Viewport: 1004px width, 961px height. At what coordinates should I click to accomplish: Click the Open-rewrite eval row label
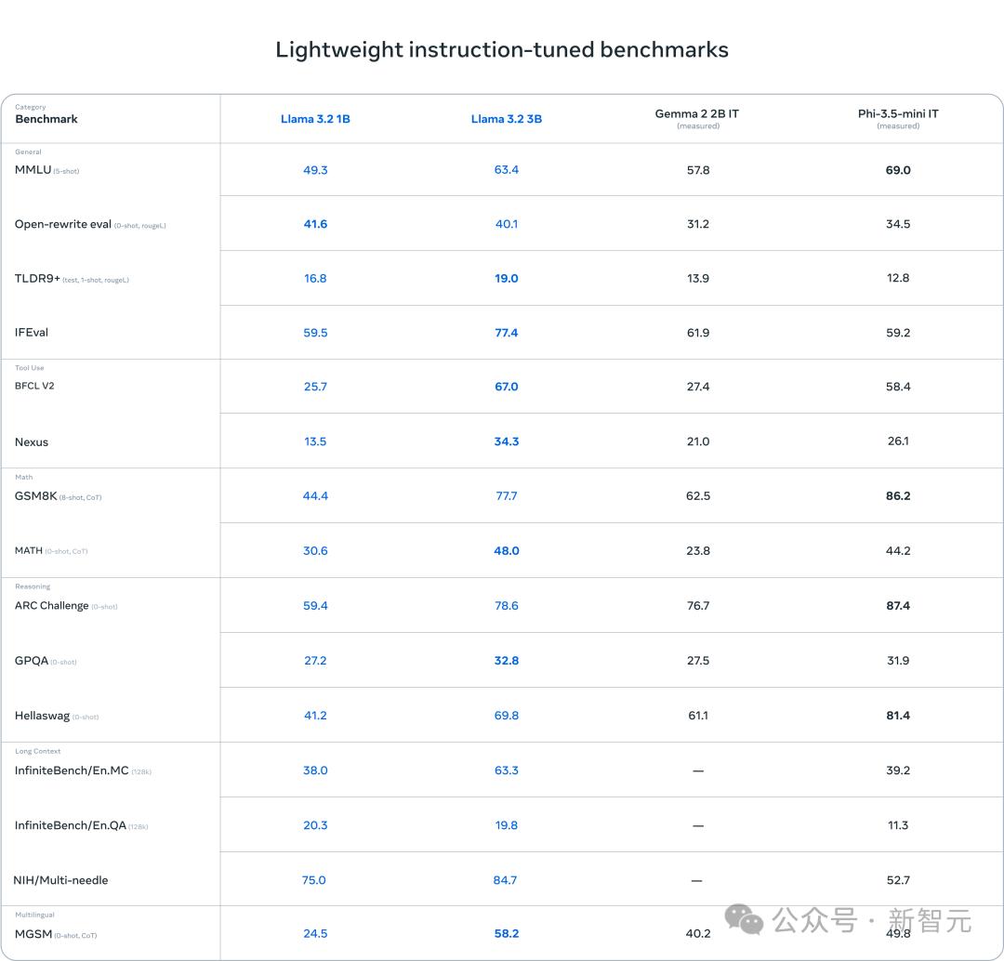(63, 224)
